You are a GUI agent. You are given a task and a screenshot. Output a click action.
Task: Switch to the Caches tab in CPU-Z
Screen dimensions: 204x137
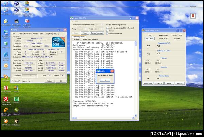pyautogui.click(x=20, y=34)
